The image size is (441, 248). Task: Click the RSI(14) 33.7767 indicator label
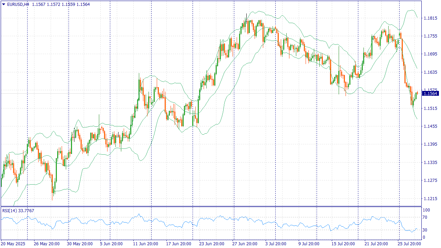[x=18, y=211]
